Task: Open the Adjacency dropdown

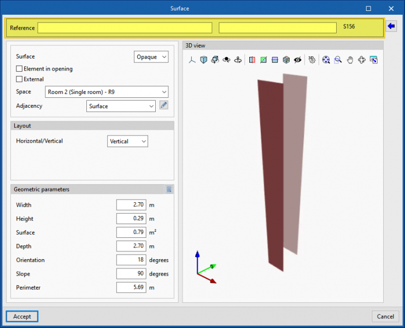Action: coord(121,106)
